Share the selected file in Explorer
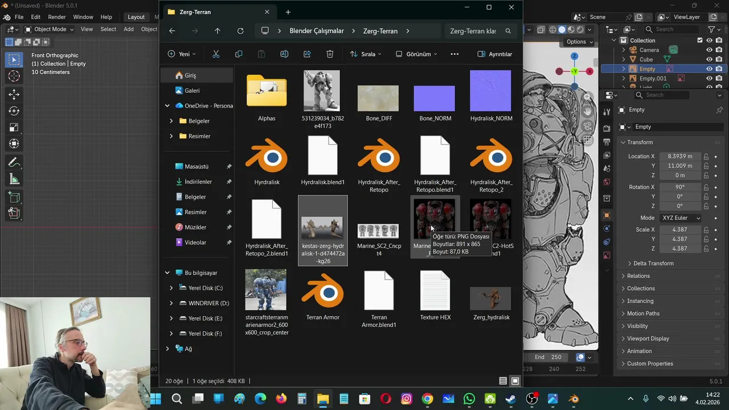Image resolution: width=729 pixels, height=410 pixels. pyautogui.click(x=307, y=54)
